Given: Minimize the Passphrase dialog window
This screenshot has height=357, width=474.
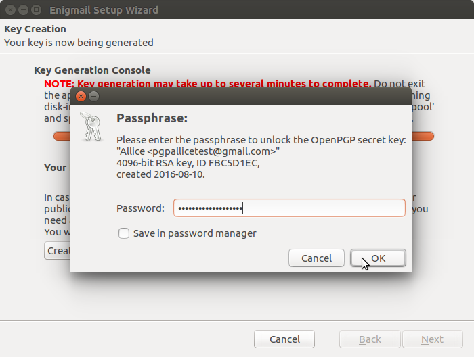Looking at the screenshot, I should (x=94, y=96).
